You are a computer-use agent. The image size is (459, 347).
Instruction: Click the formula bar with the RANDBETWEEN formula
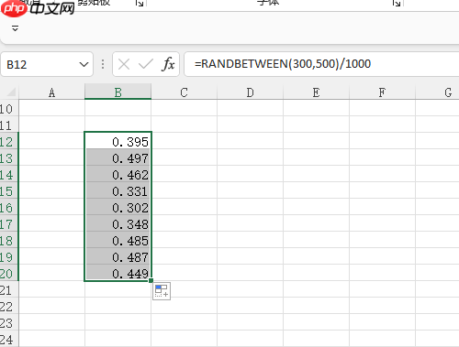(321, 64)
